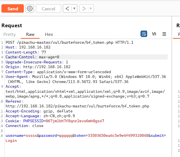
Task: Click the token parameter value
Action: 118,136
